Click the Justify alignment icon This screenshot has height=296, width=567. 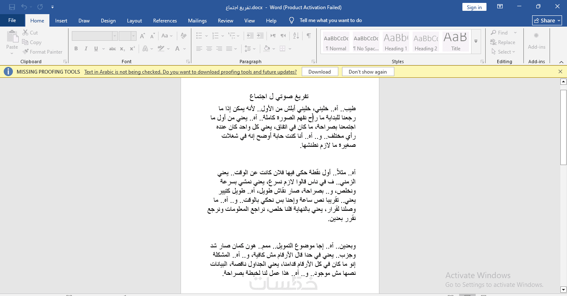click(229, 49)
